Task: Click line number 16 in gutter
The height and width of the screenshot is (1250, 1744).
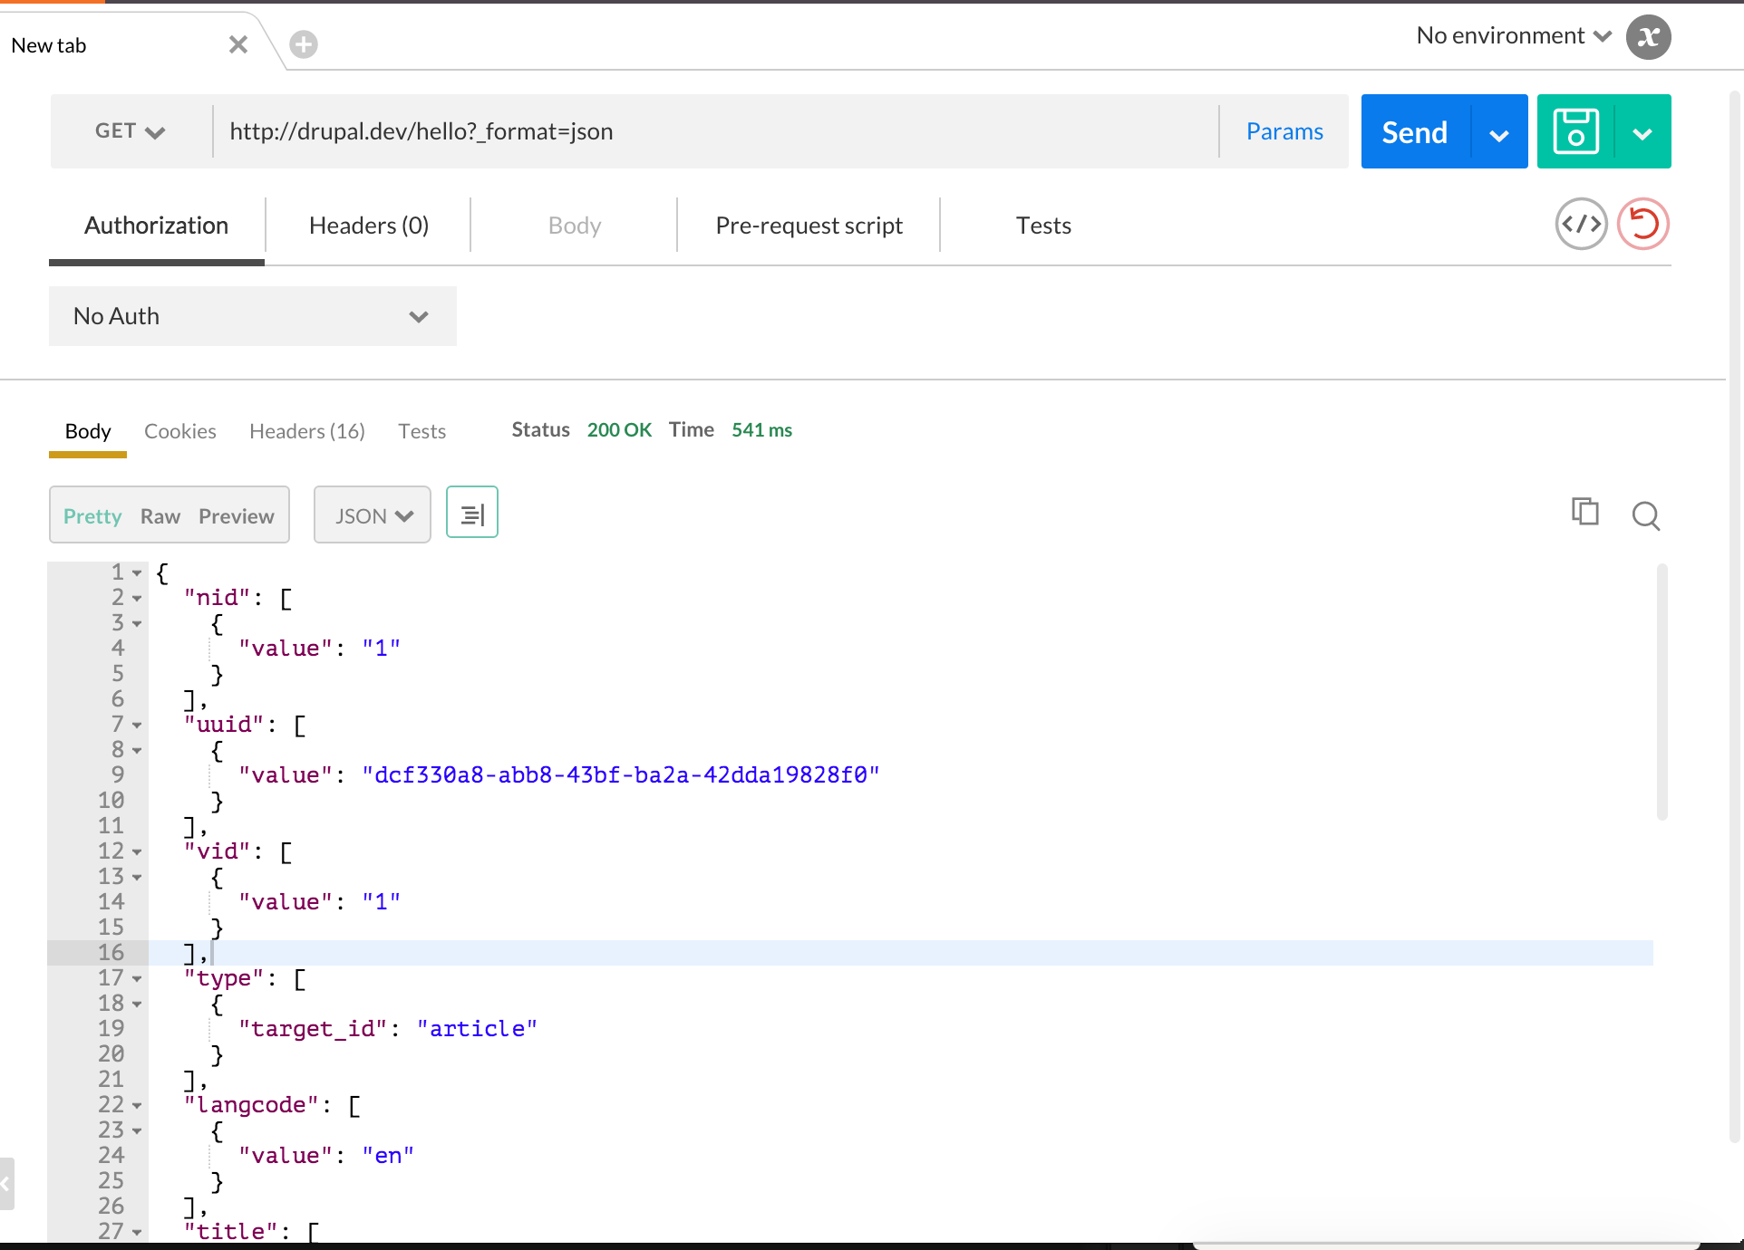Action: pos(111,953)
